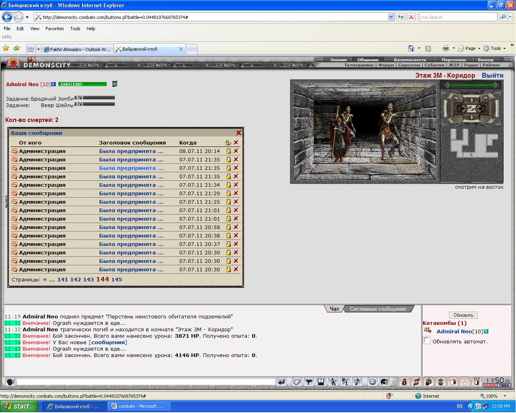This screenshot has width=516, height=413.
Task: Click the 'Обновить' button
Action: tap(463, 315)
